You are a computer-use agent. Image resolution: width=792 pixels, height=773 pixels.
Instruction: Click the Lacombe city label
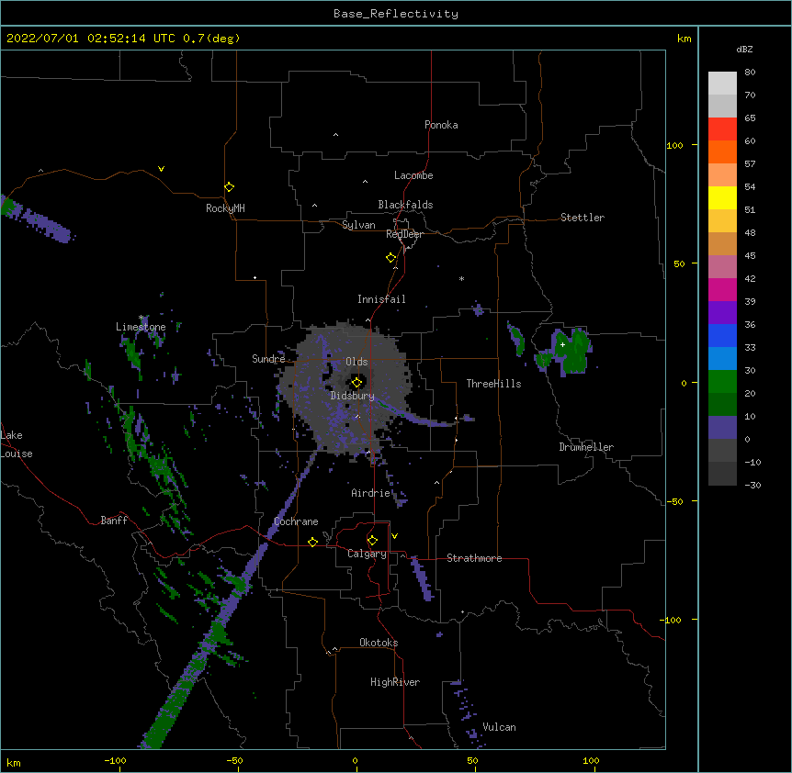click(x=413, y=175)
